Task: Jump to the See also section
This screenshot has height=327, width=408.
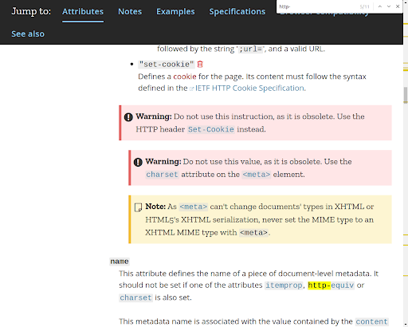Action: tap(28, 34)
